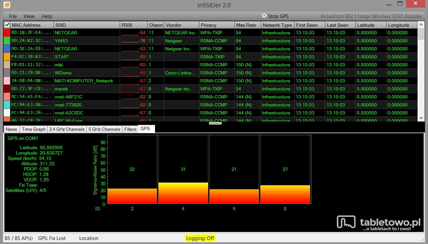
Task: Click green color swatch of YARO row
Action: pos(7,41)
